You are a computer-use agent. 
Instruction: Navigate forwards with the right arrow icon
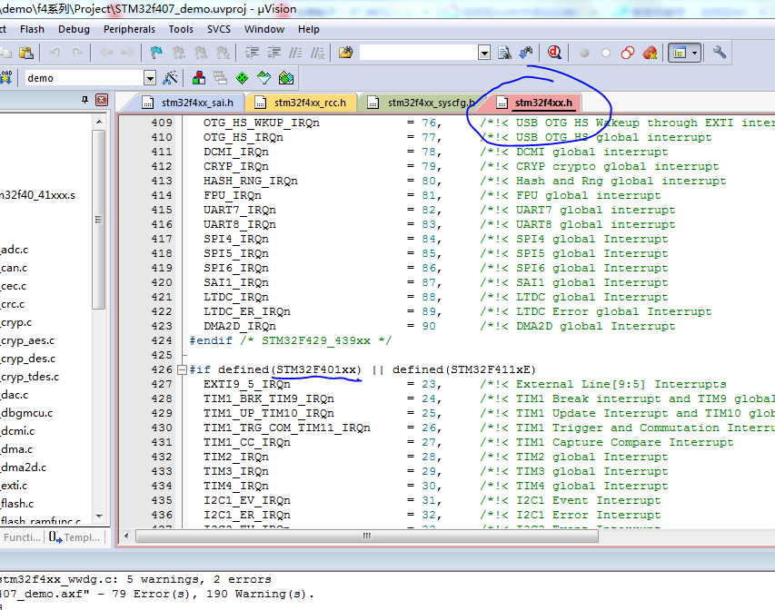click(127, 53)
